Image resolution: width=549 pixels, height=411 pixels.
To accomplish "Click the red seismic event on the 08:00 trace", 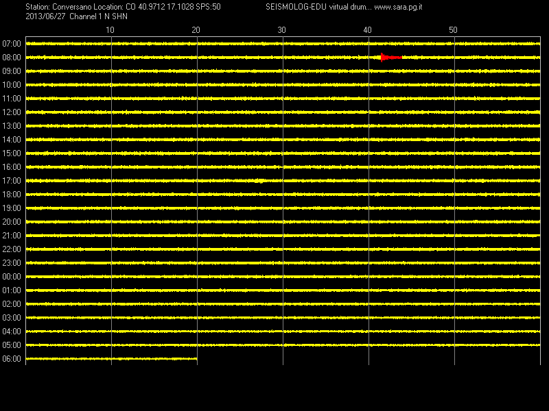I will coord(391,58).
